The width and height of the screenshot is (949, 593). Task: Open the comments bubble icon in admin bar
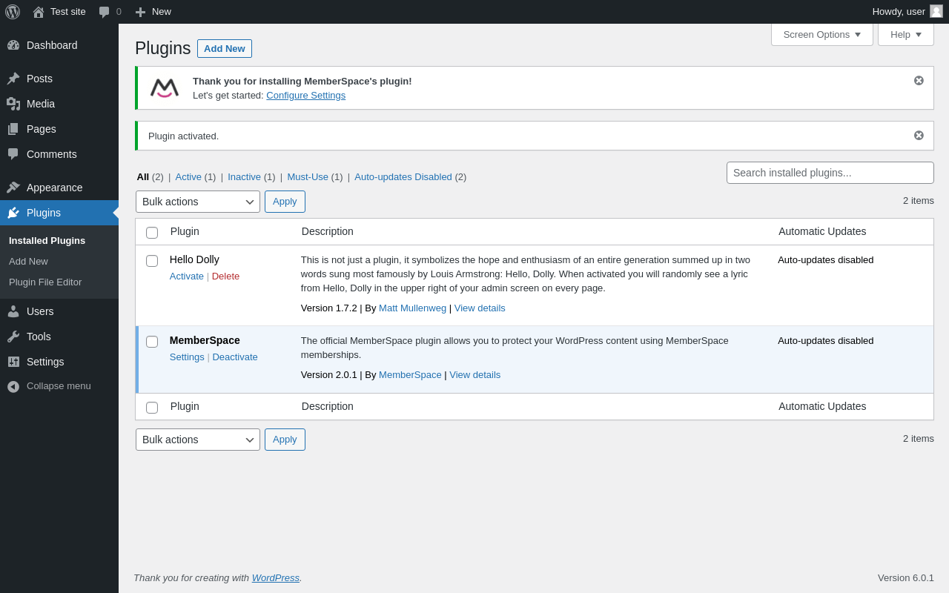(105, 12)
